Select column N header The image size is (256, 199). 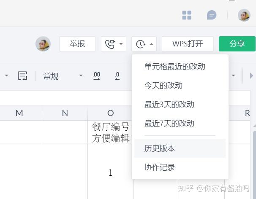click(65, 113)
